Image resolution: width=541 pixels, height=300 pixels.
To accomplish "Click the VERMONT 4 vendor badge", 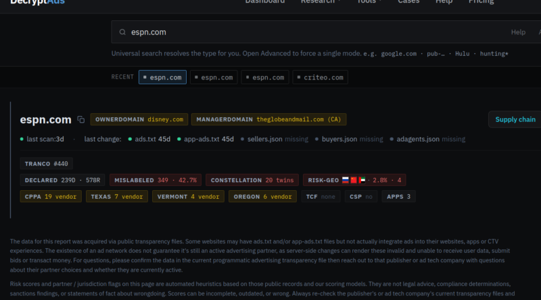I will pos(188,196).
